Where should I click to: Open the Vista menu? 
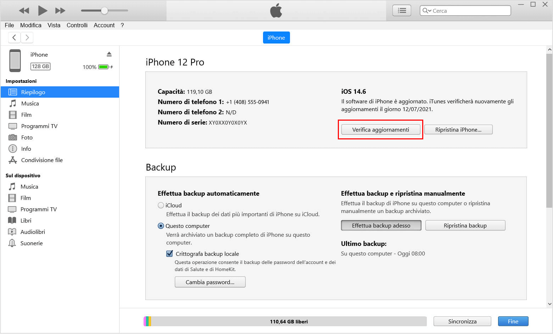coord(54,25)
